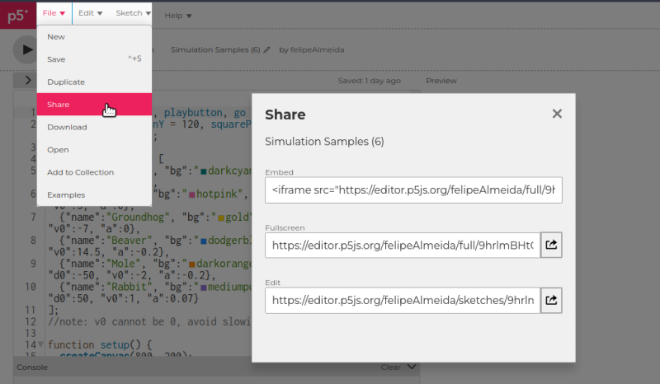Open the Sketch menu
660x384 pixels.
point(133,13)
